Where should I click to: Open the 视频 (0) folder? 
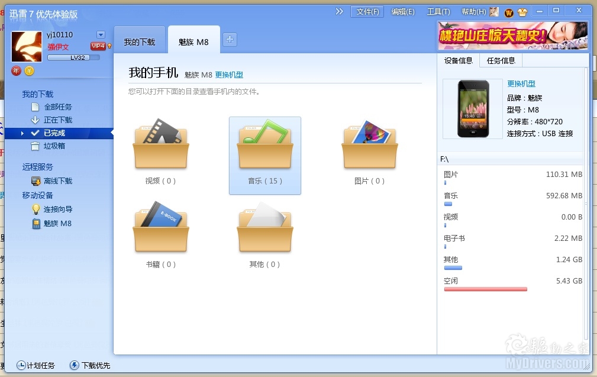(x=161, y=152)
